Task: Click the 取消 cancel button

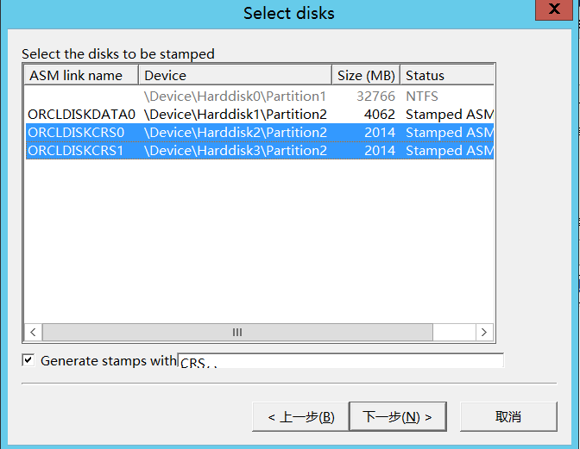Action: (508, 416)
